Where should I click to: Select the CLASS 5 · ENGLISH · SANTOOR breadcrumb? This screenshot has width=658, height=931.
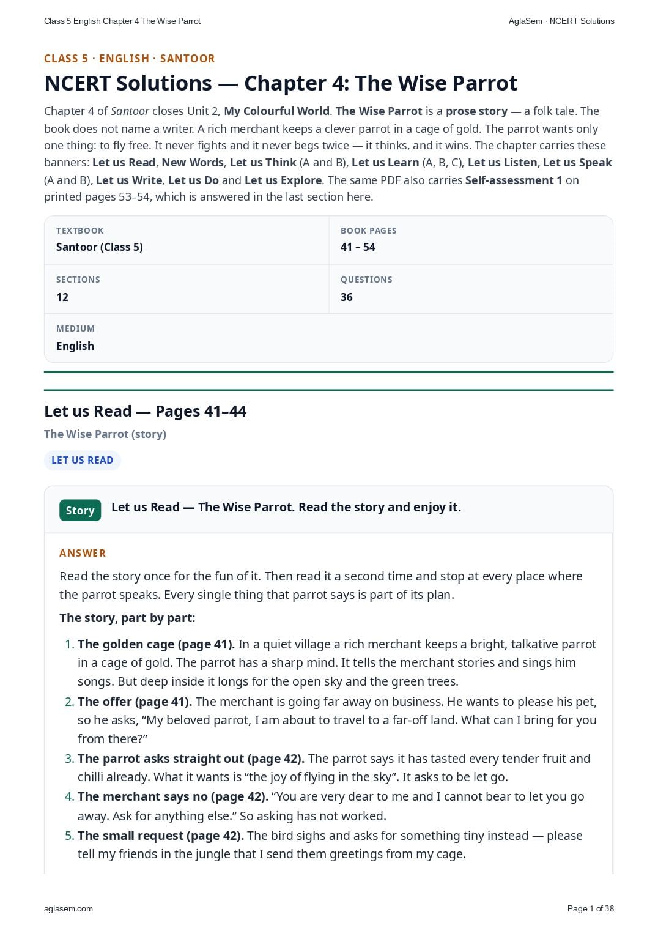tap(130, 59)
